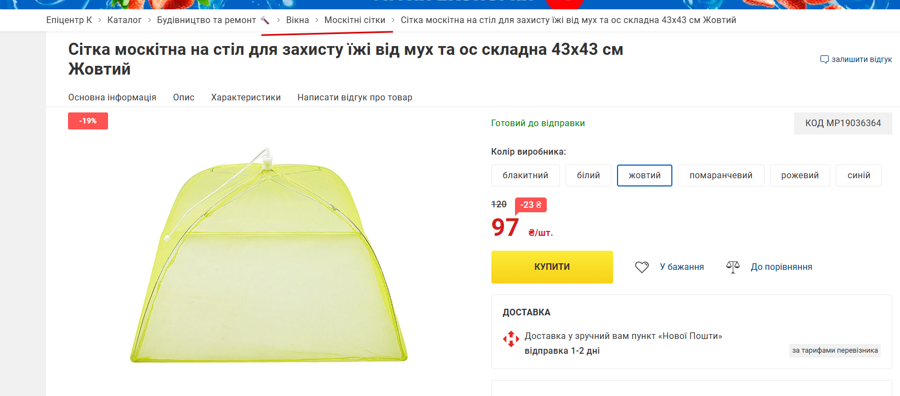The width and height of the screenshot is (900, 396).
Task: Open the Вікна breadcrumb link
Action: (297, 20)
